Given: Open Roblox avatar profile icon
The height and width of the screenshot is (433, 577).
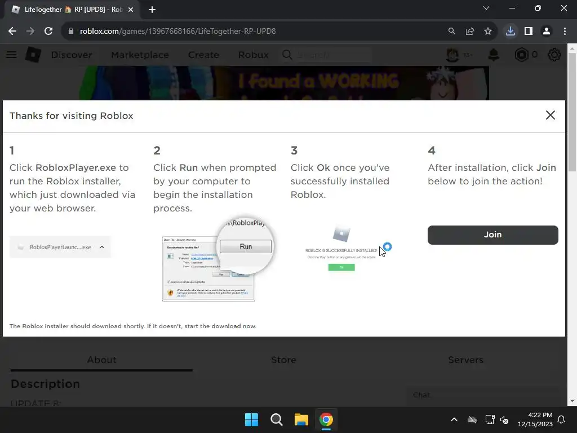Looking at the screenshot, I should [x=452, y=55].
